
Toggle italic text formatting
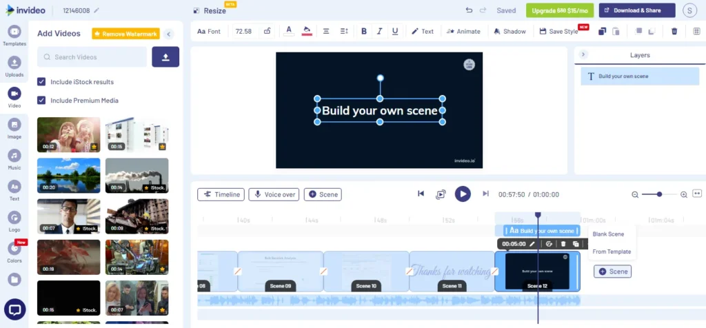380,31
